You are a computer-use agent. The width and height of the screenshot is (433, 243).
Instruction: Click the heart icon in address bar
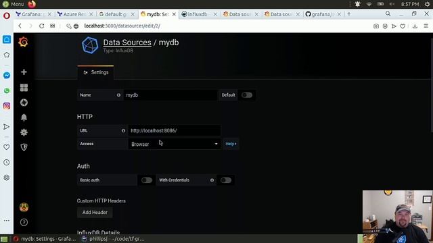coord(403,26)
